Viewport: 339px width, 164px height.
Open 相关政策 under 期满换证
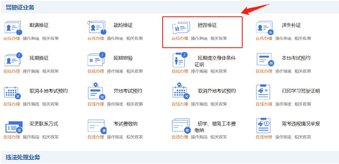[51, 39]
